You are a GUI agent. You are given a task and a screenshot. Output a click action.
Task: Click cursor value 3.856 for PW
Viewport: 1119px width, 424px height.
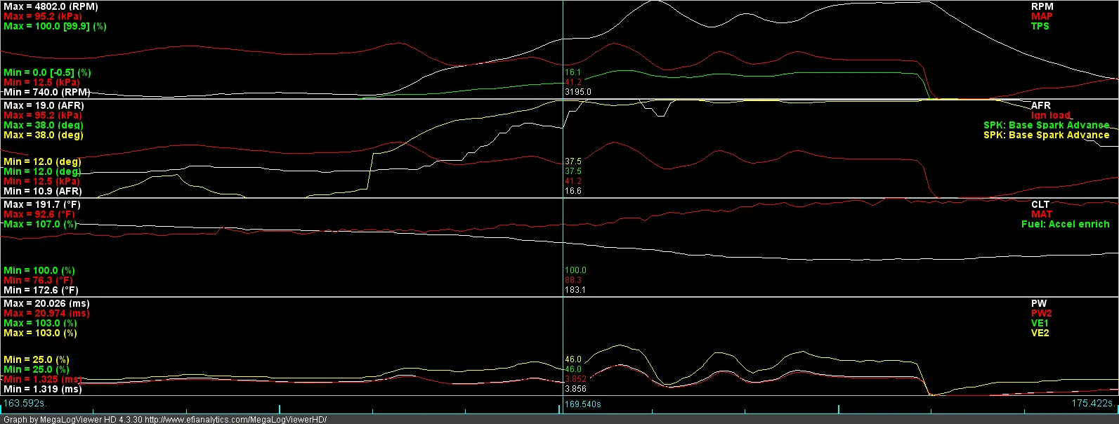tap(575, 389)
